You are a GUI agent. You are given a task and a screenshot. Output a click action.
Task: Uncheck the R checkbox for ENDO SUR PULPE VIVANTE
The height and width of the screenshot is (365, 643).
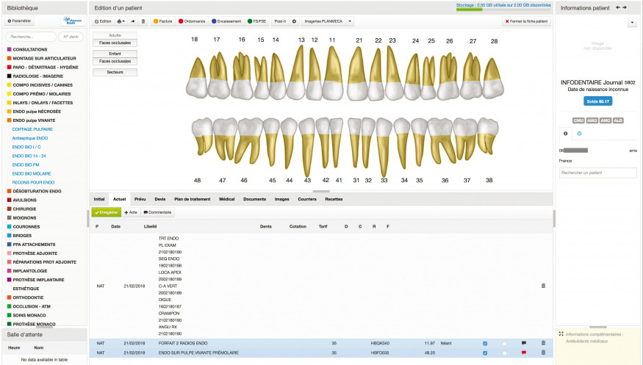point(485,353)
